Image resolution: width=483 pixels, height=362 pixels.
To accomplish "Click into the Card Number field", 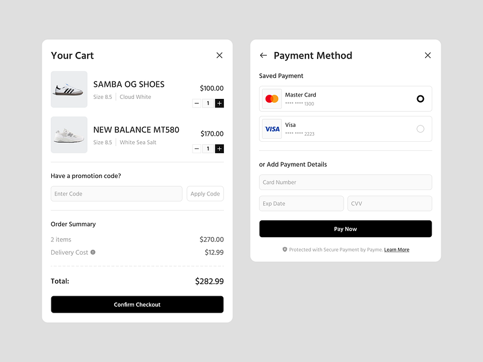I will coord(345,182).
